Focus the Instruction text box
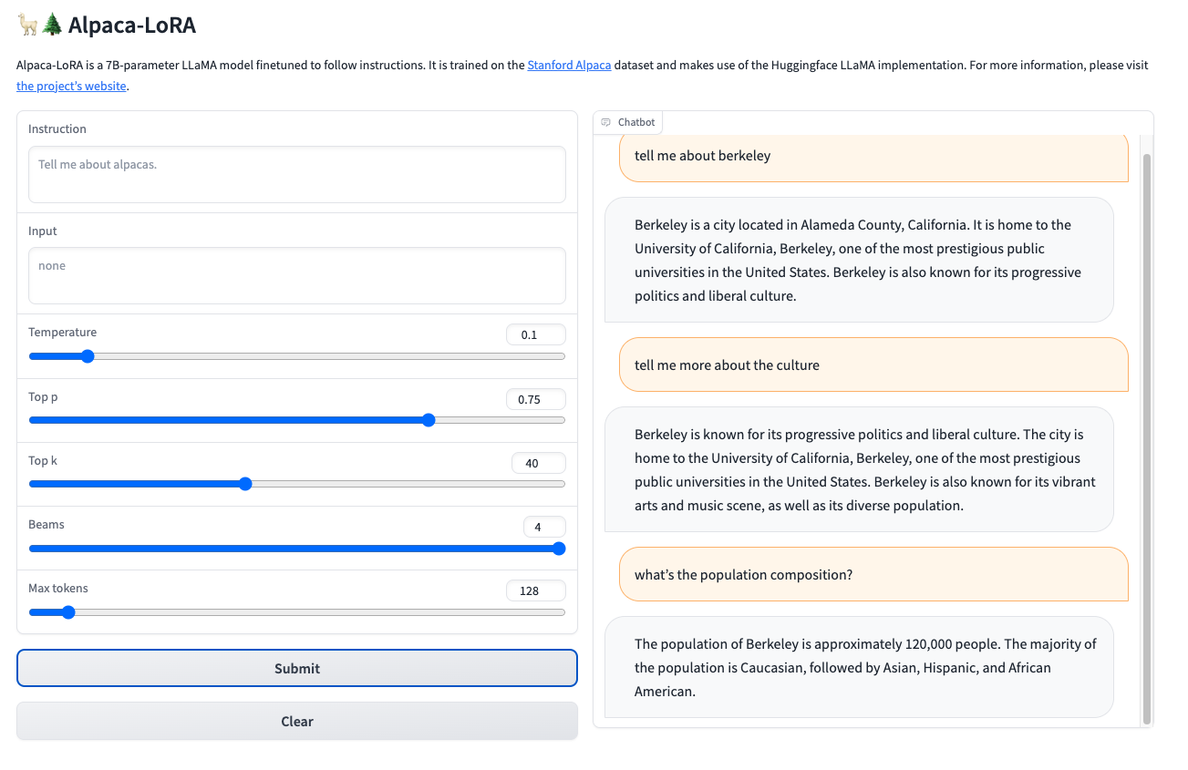Image resolution: width=1188 pixels, height=770 pixels. pos(297,174)
